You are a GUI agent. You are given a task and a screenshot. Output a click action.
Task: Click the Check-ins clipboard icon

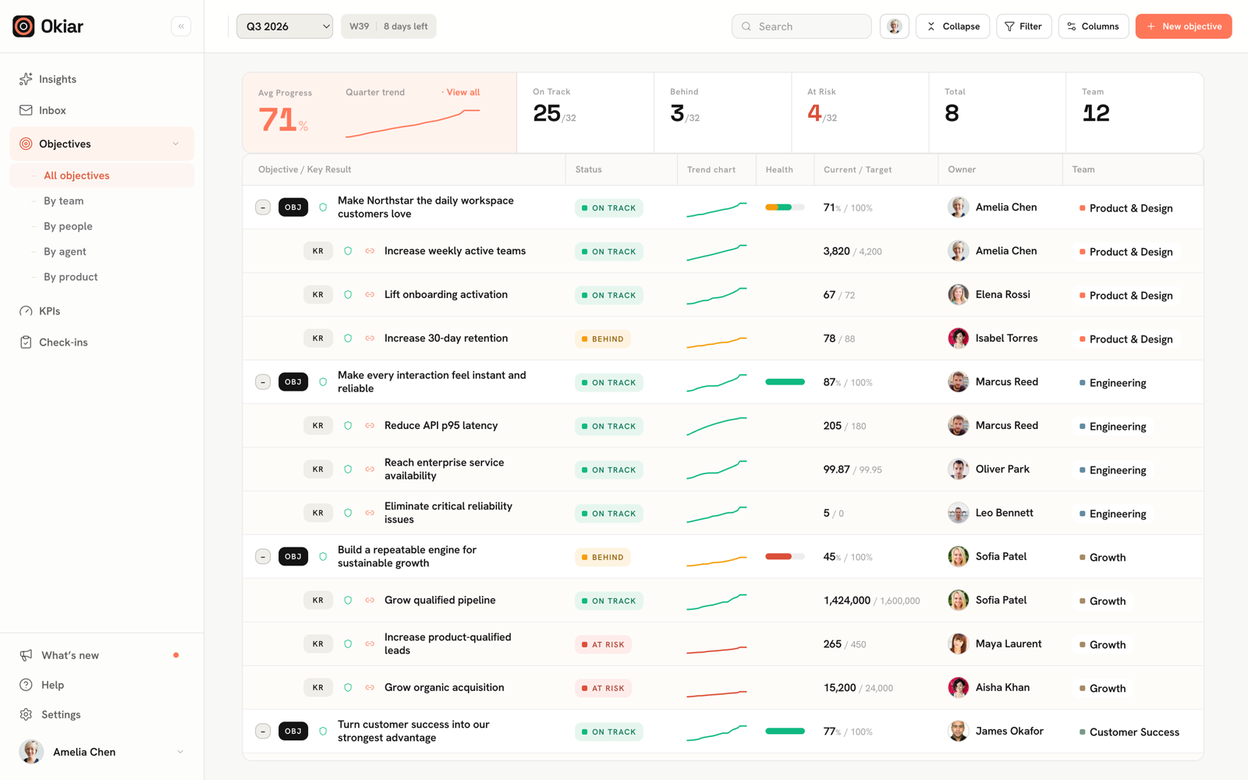pyautogui.click(x=26, y=342)
